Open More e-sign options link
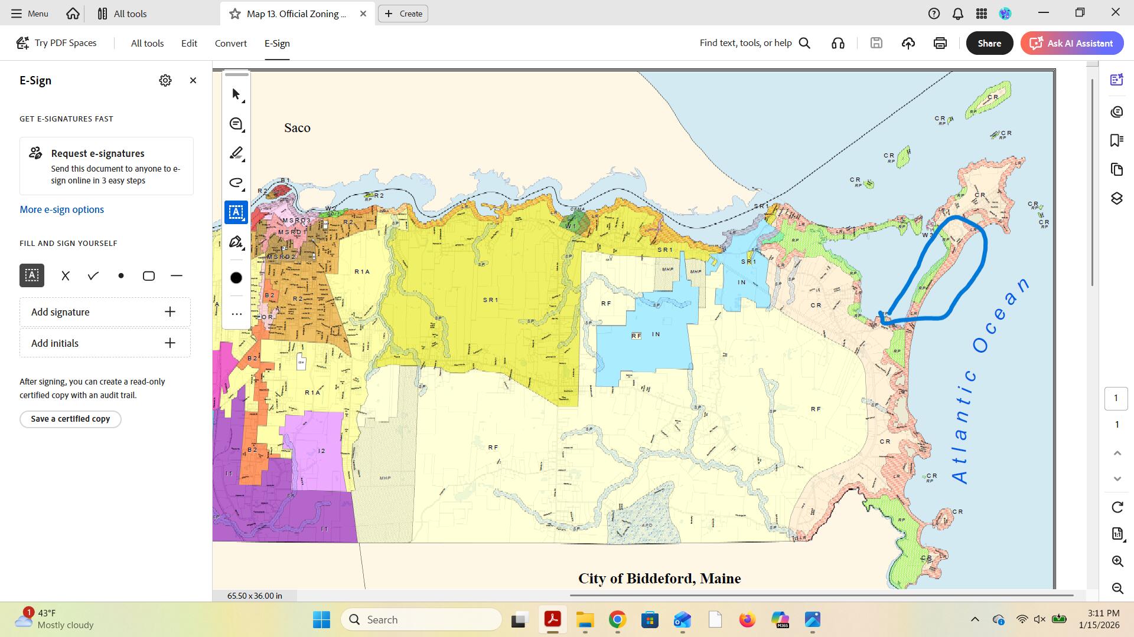The image size is (1134, 637). 61,209
